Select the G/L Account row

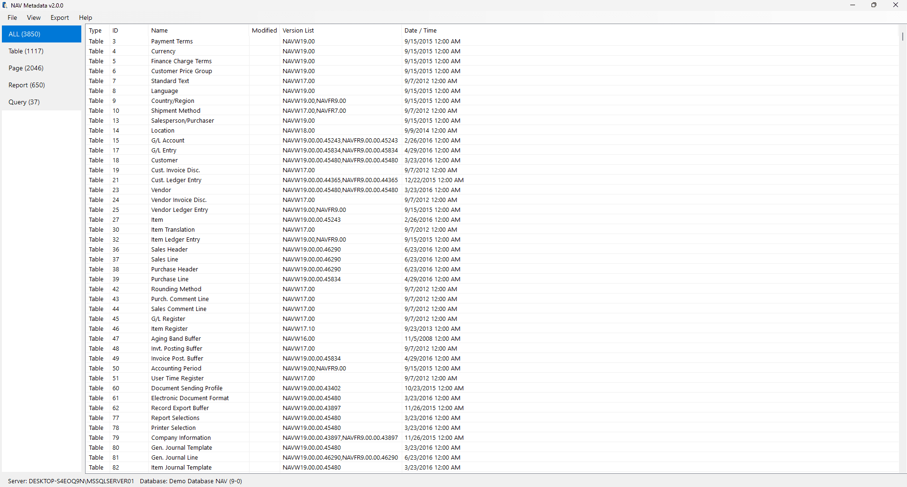(492, 140)
